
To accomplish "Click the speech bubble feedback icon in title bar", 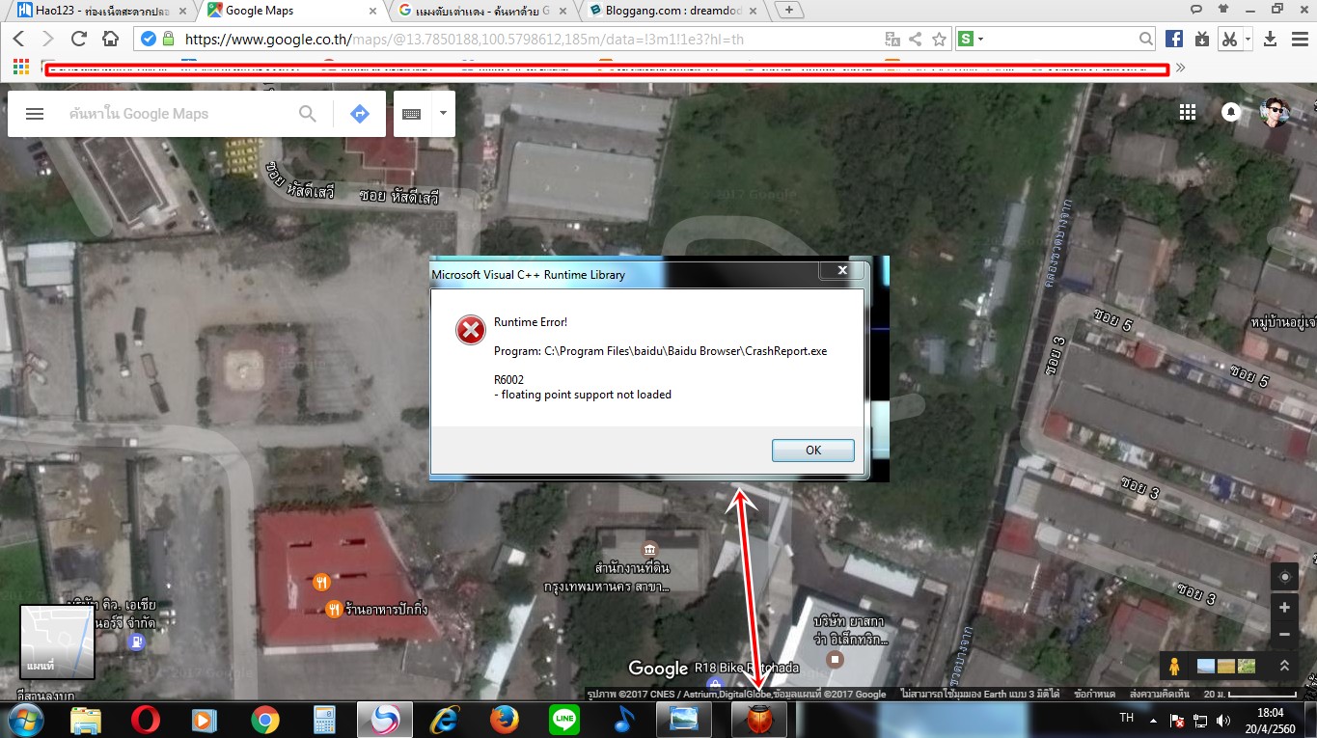I will 1195,9.
